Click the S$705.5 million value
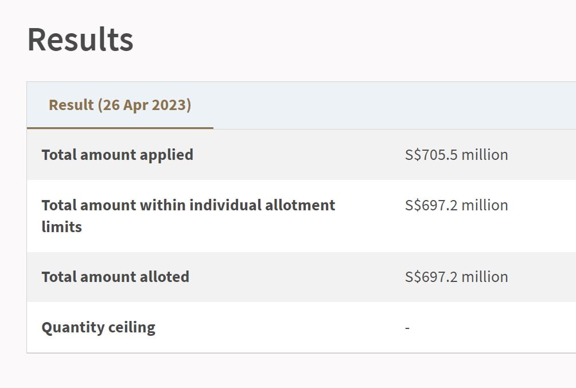The height and width of the screenshot is (388, 576). click(x=456, y=155)
